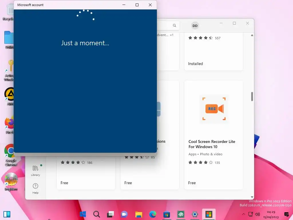This screenshot has width=293, height=220.
Task: Open the Windows Start menu
Action: pyautogui.click(x=83, y=214)
